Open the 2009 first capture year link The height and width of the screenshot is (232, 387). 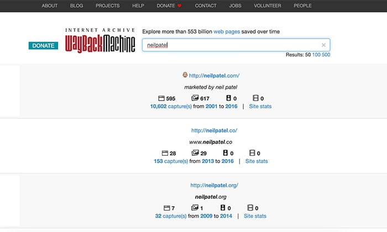pos(206,216)
